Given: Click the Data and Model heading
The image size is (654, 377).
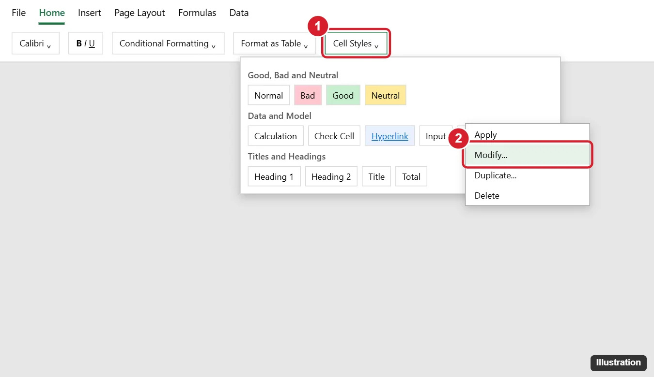Looking at the screenshot, I should point(280,116).
